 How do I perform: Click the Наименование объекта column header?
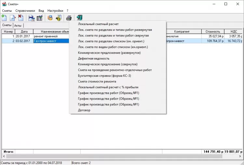(51, 32)
